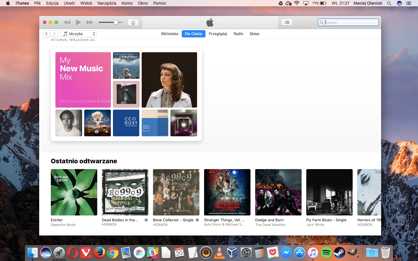Focus the Szukaj search field
Screen dimensions: 418x261
click(x=348, y=22)
